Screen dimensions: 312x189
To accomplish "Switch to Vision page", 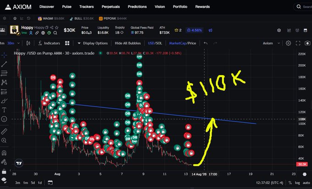I will click(x=160, y=6).
